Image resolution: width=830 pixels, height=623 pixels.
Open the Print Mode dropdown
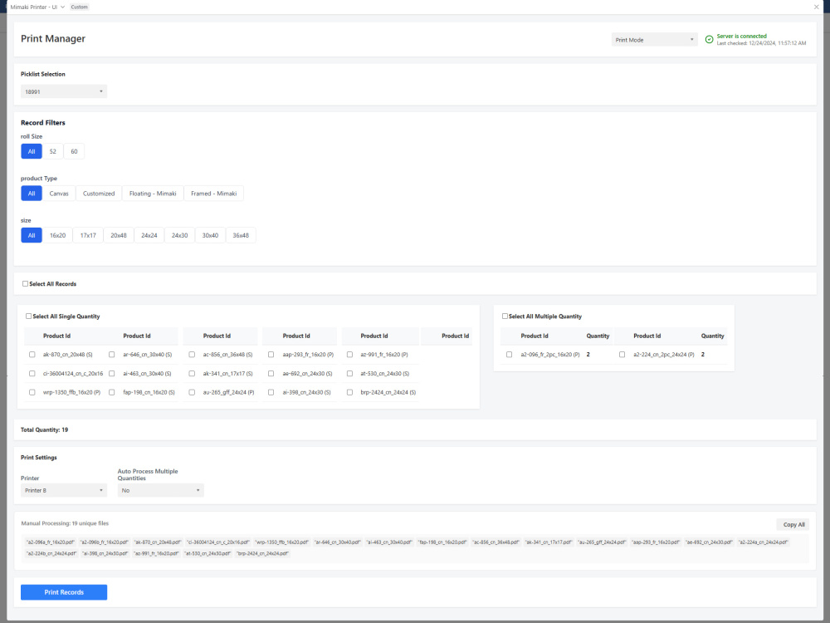654,40
